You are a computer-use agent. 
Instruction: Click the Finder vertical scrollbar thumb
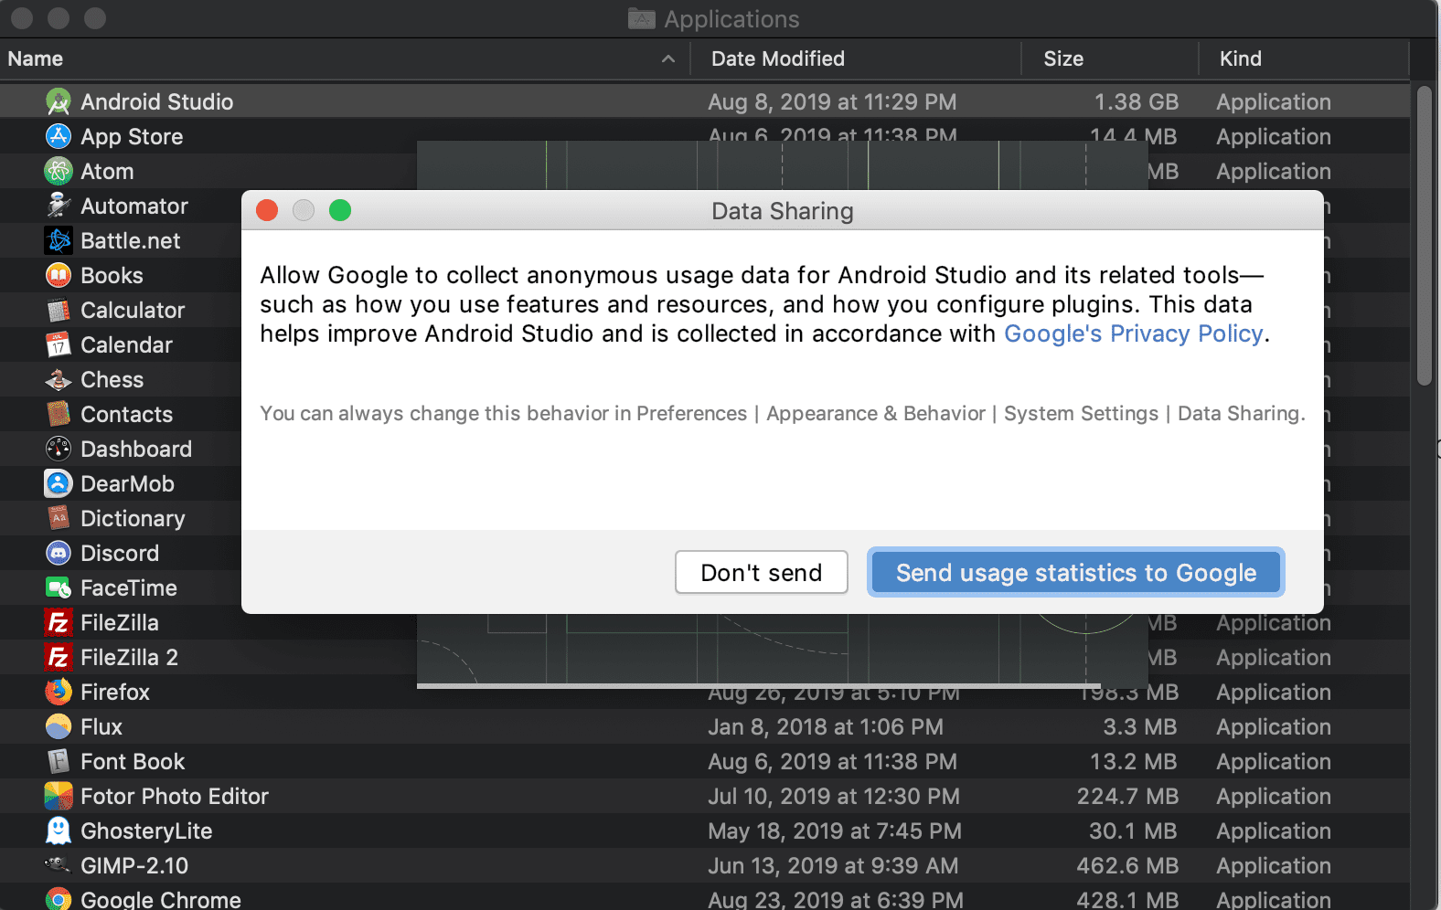[x=1425, y=236]
